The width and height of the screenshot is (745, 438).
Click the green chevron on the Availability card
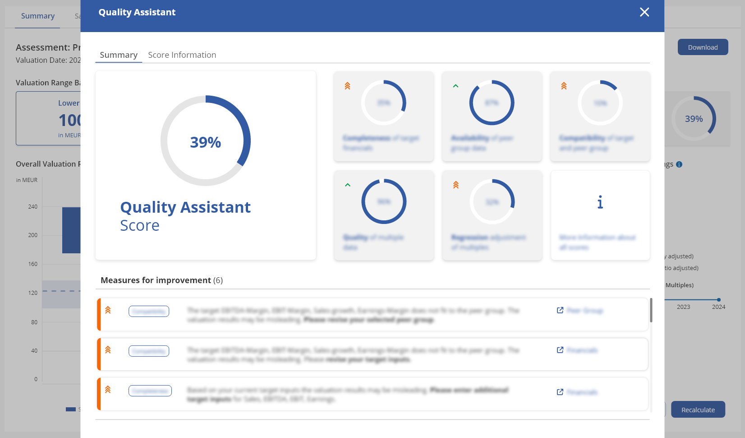pos(455,85)
